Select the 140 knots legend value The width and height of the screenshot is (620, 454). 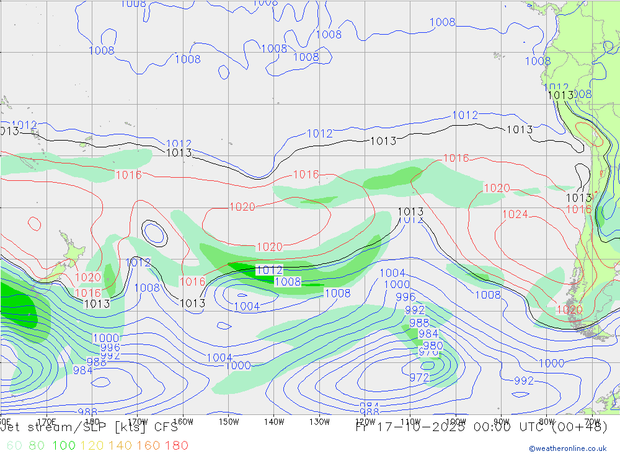[x=120, y=445]
